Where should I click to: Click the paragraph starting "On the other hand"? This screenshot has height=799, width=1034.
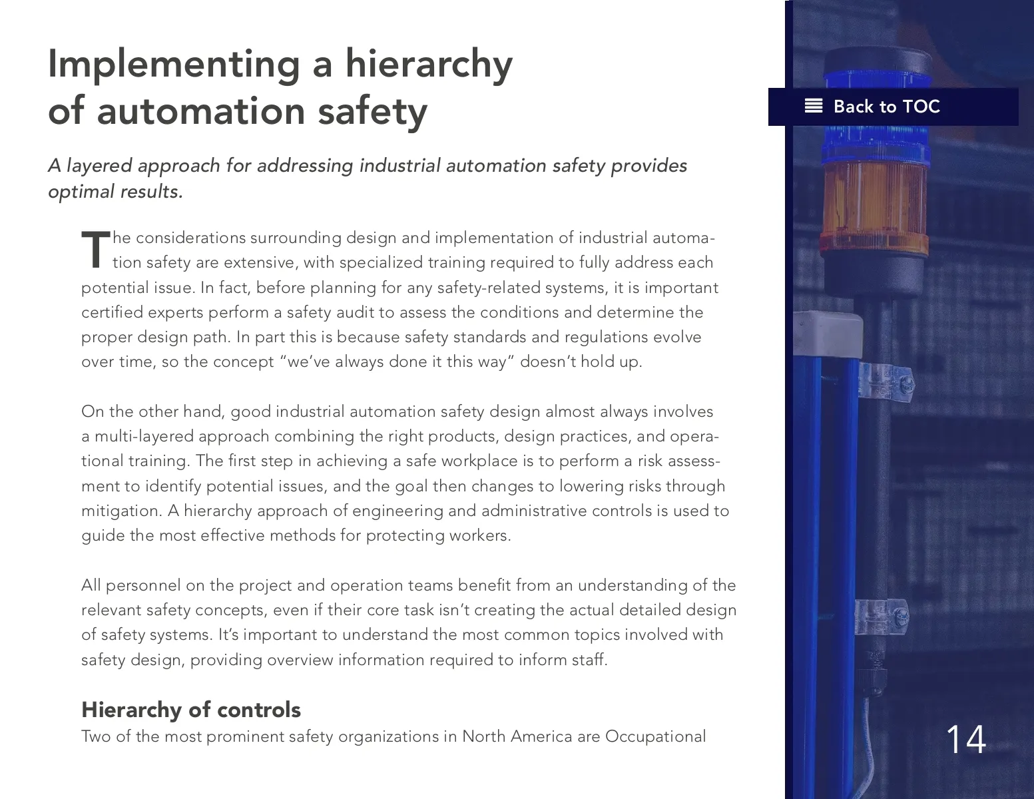coord(405,473)
